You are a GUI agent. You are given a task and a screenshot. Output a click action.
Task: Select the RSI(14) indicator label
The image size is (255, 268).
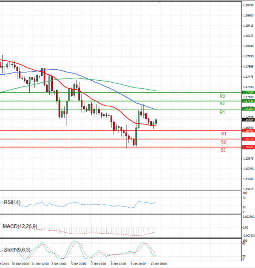coord(12,202)
